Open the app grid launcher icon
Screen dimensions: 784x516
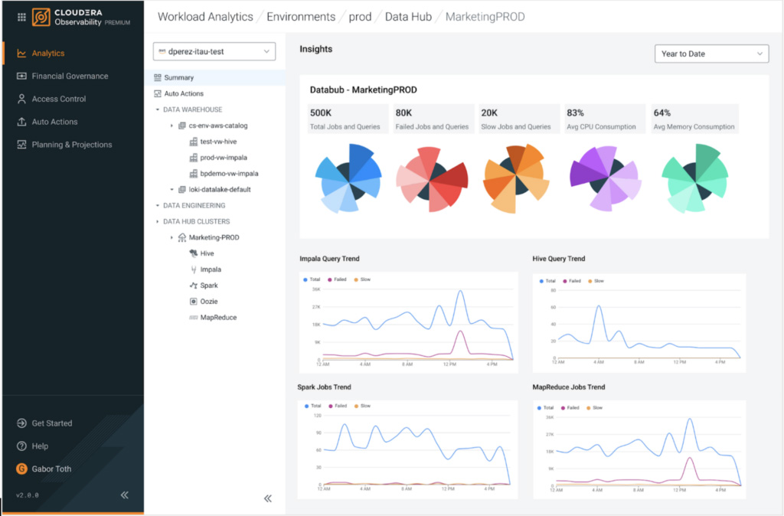tap(21, 17)
